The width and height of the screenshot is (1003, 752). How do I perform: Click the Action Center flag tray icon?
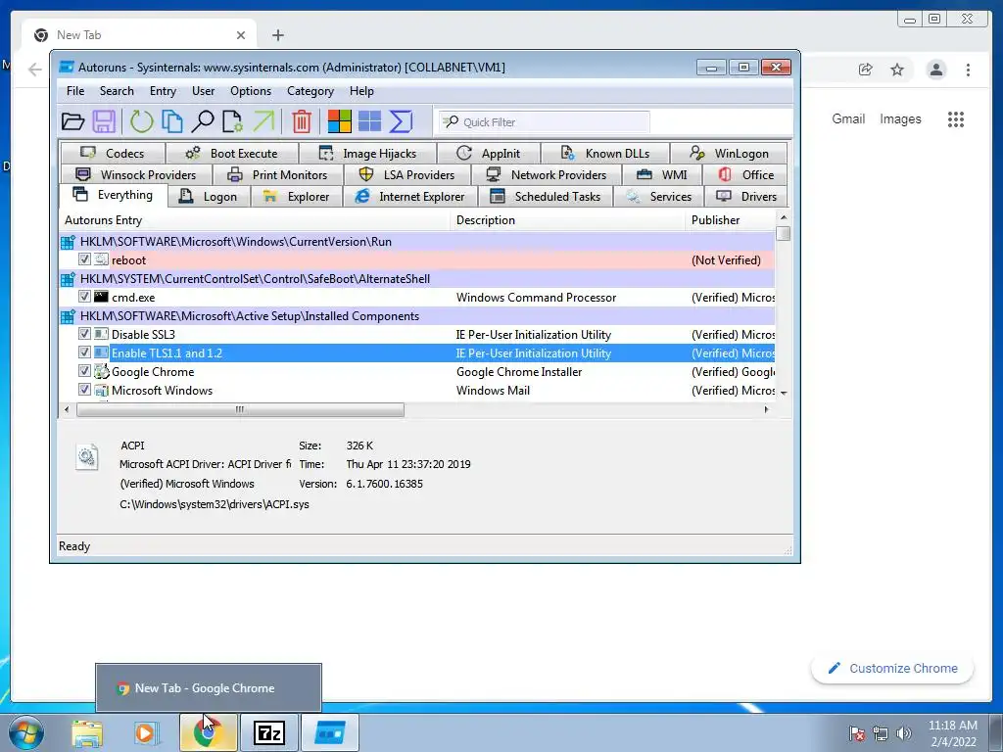857,733
